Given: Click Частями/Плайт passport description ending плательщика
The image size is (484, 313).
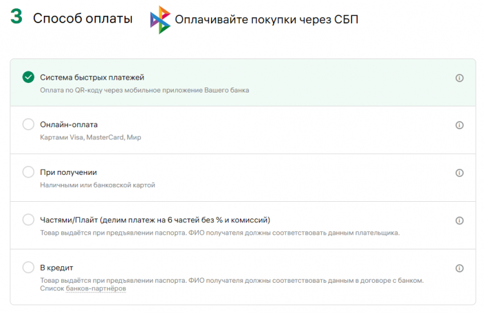Looking at the screenshot, I should 219,233.
